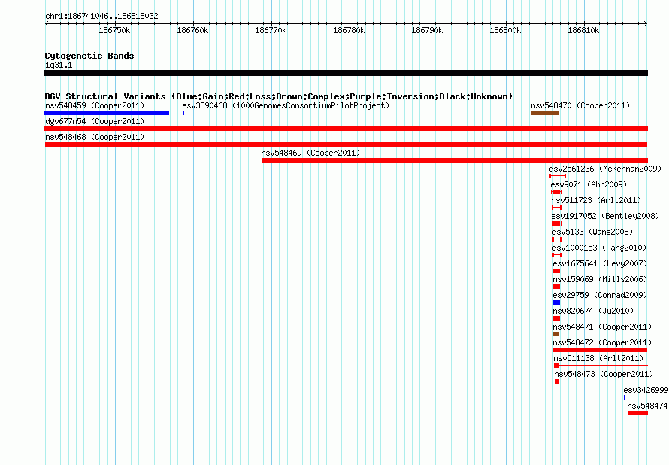The width and height of the screenshot is (669, 465).
Task: Select the nsv548470 (Cooper2011) label
Action: 580,105
